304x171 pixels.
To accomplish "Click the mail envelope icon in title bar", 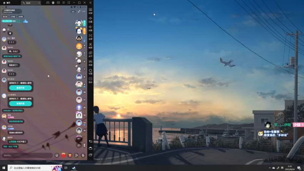I will (59, 3).
